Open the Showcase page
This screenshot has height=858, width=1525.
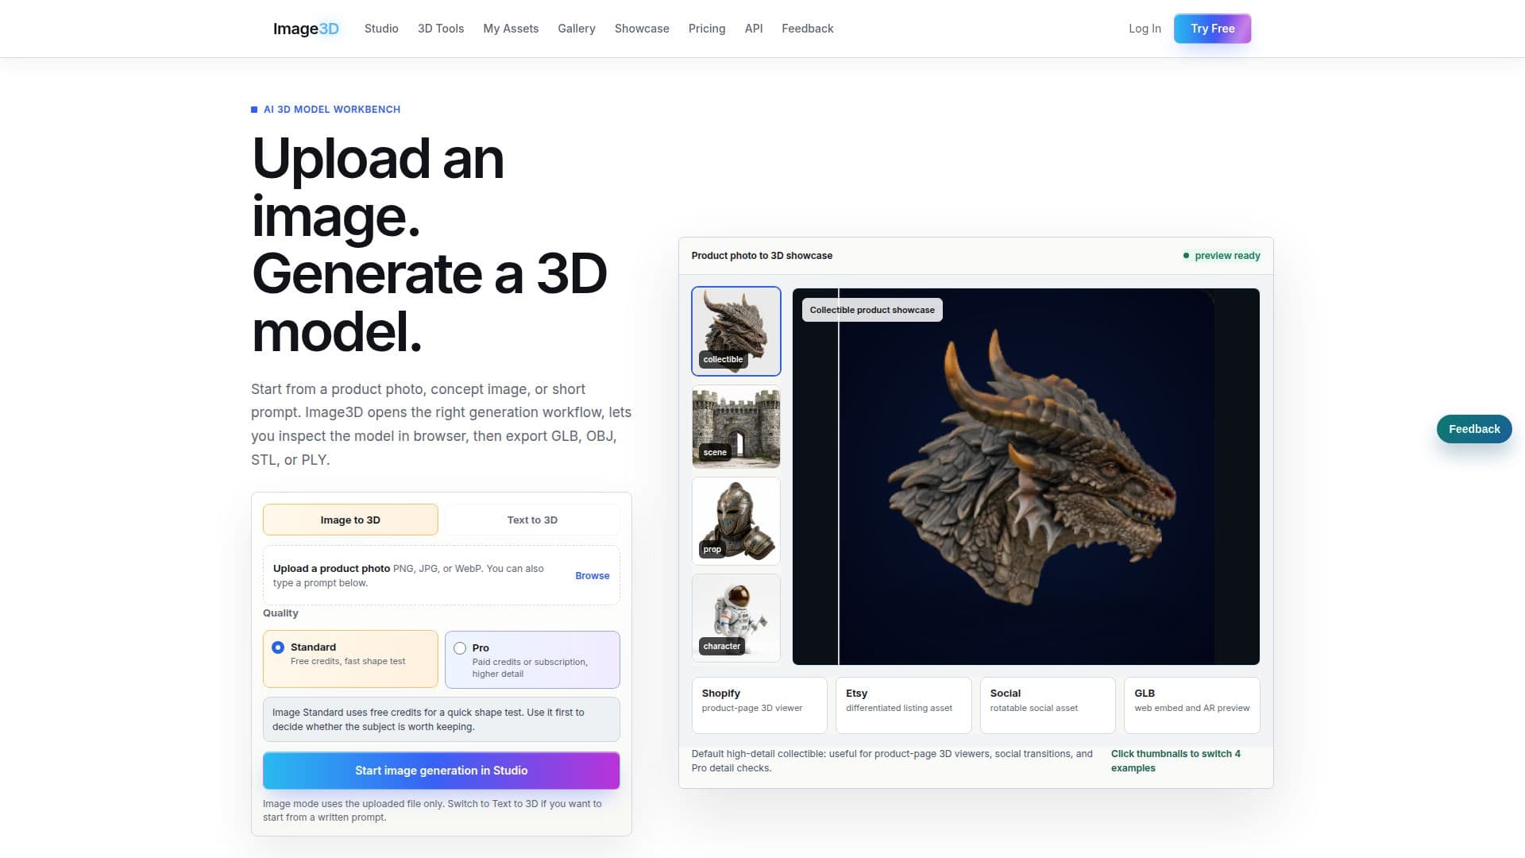point(642,29)
